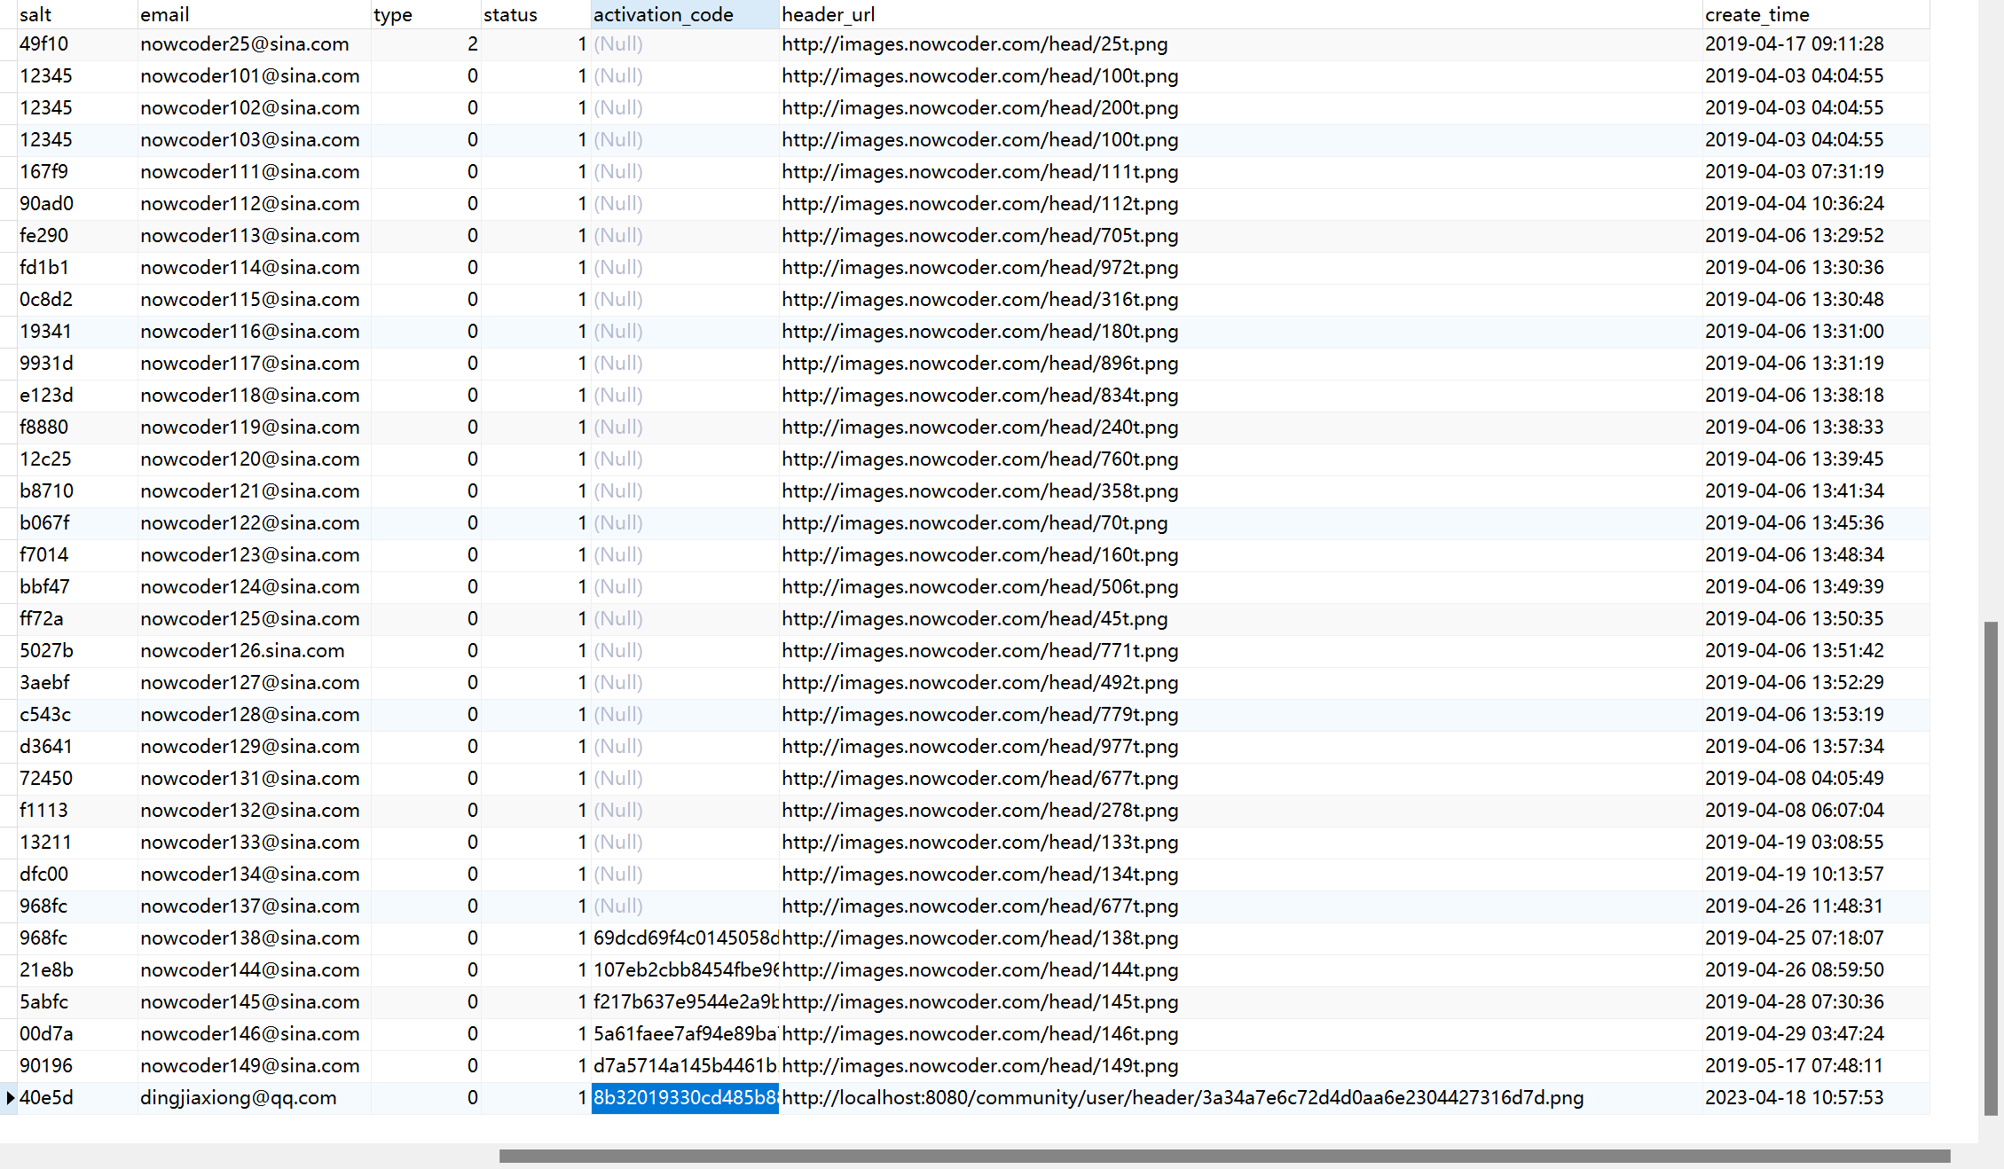Select salt cell f7014
Image resolution: width=2004 pixels, height=1169 pixels.
click(x=77, y=555)
